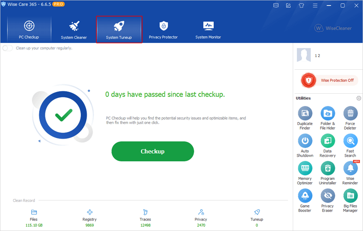Viewport: 363px width, 231px height.
Task: Click the large checkmark status circle
Action: pyautogui.click(x=63, y=115)
